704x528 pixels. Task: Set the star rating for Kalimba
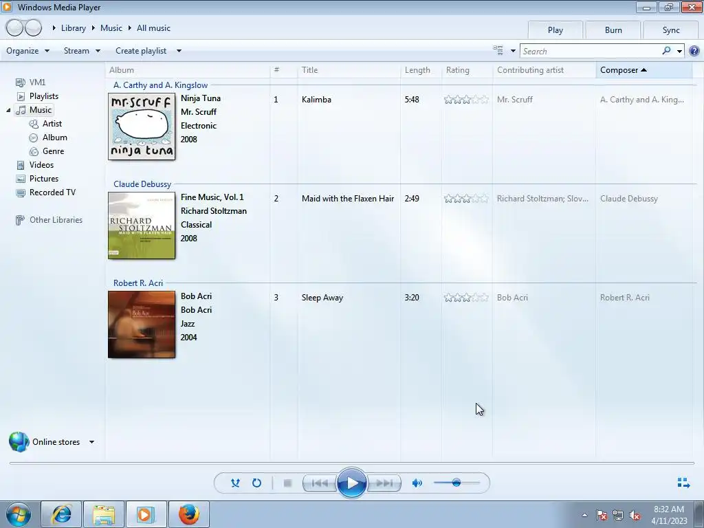[x=466, y=100]
